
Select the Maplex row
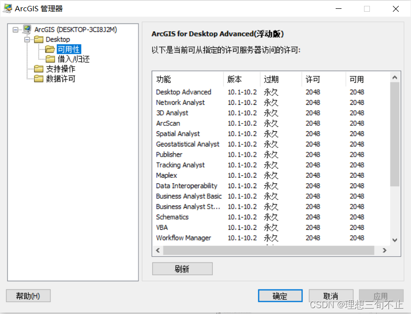[271, 175]
